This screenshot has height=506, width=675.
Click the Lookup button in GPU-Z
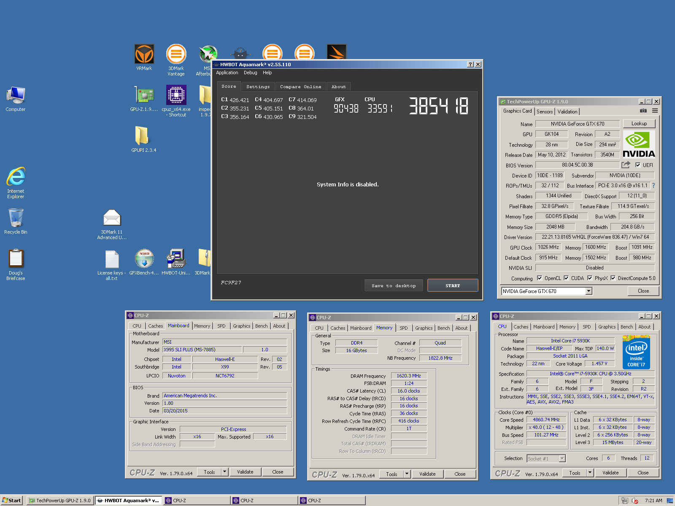639,124
